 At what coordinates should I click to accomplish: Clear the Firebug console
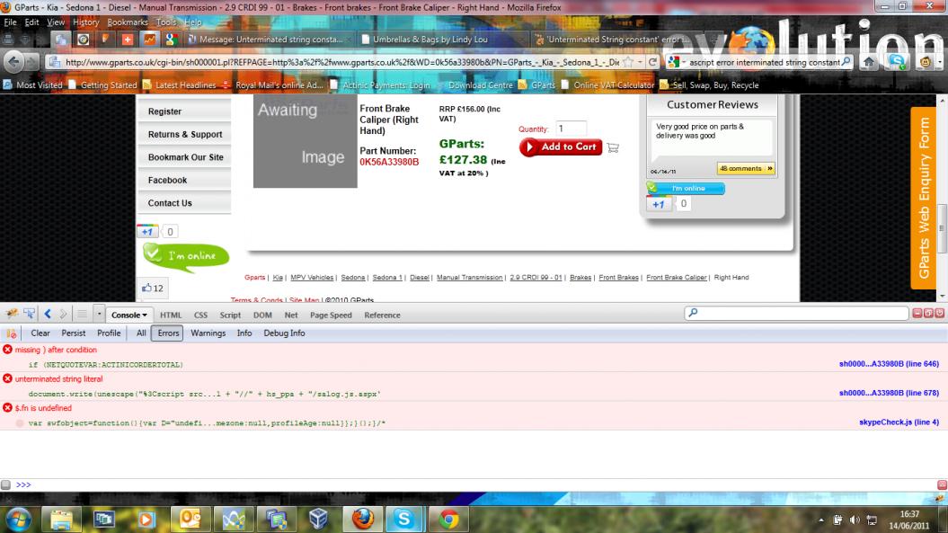click(40, 333)
